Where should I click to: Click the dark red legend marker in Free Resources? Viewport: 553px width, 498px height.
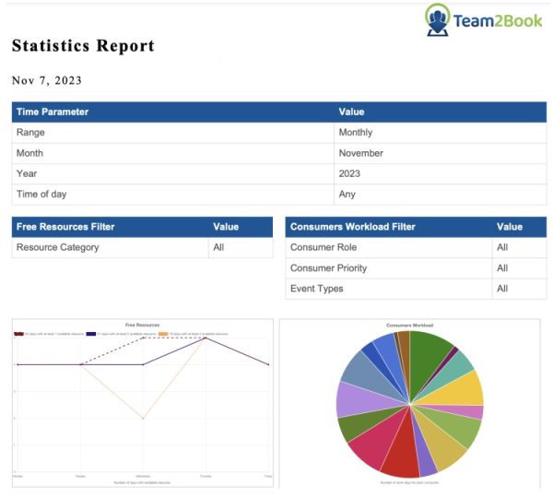18,334
